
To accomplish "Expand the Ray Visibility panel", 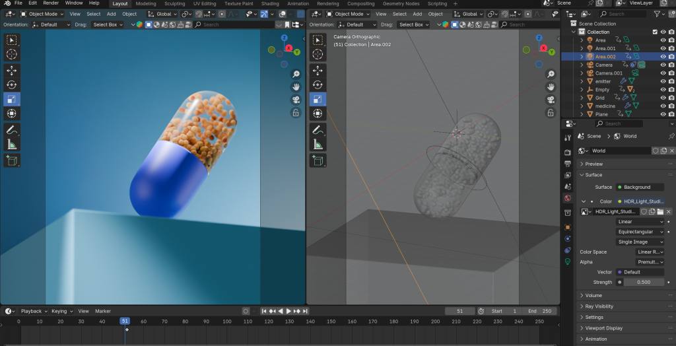I will point(599,306).
